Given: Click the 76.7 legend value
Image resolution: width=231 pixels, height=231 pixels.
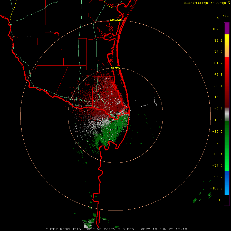Looking at the screenshot, I should [218, 52].
